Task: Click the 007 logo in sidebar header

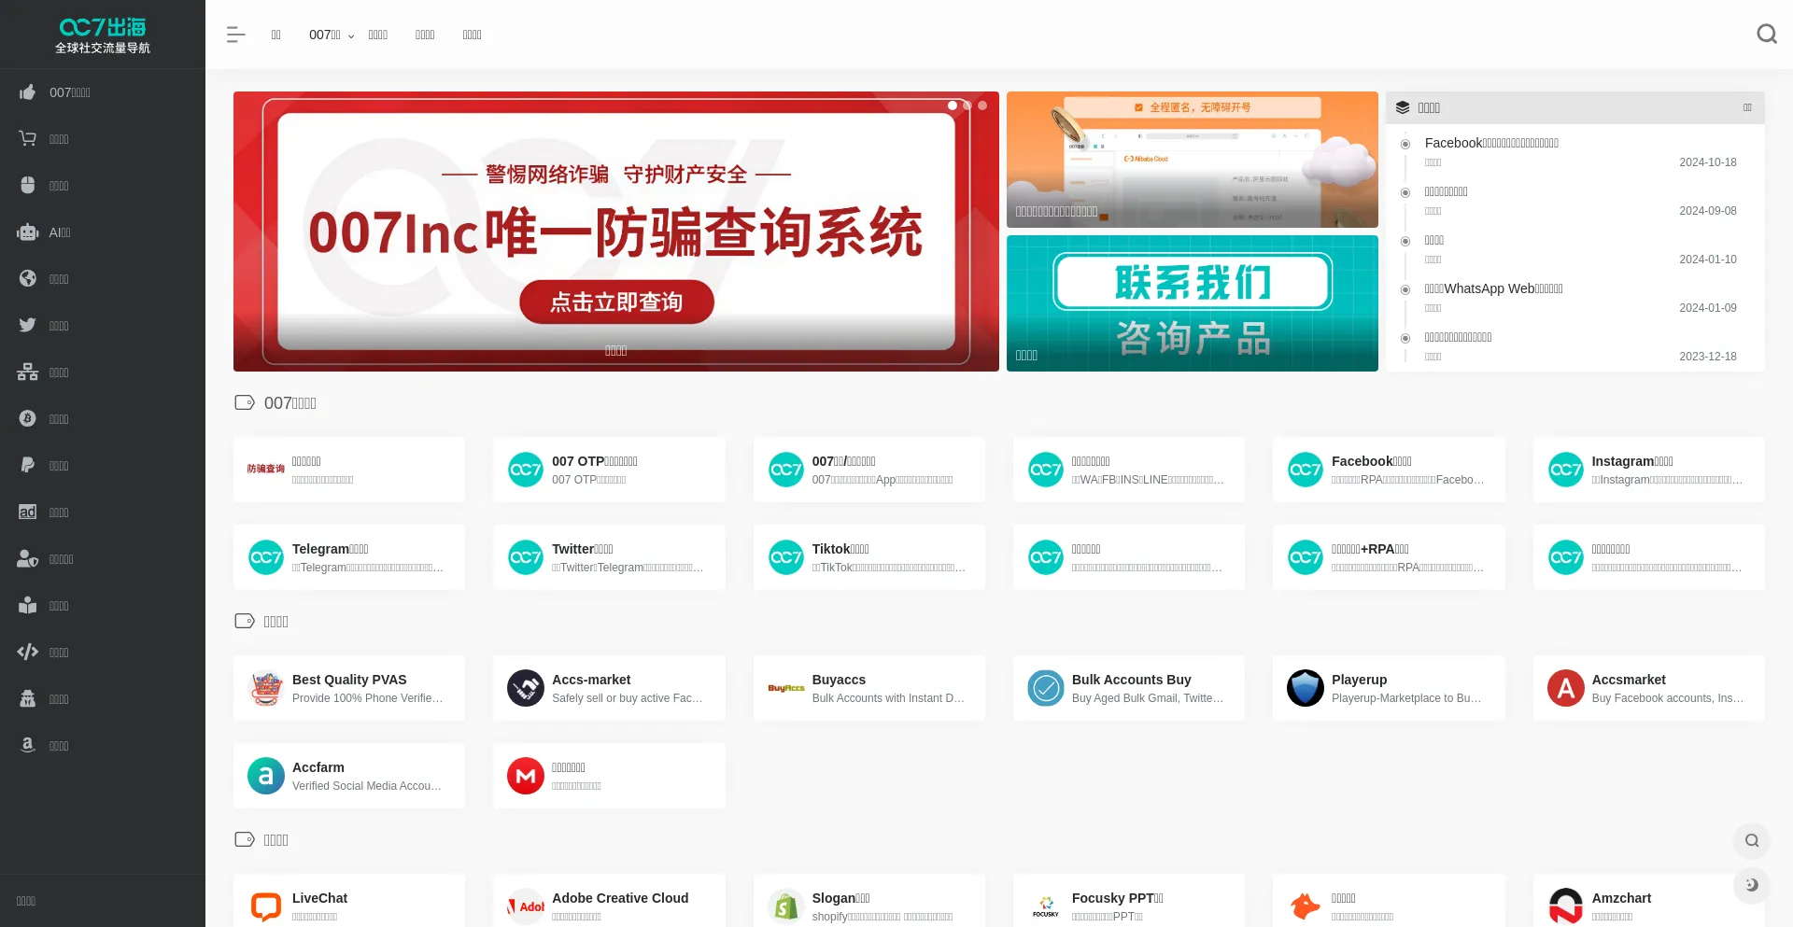Action: (103, 35)
